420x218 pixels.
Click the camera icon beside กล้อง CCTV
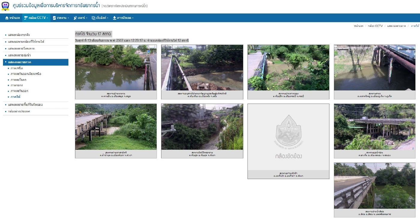[26, 18]
